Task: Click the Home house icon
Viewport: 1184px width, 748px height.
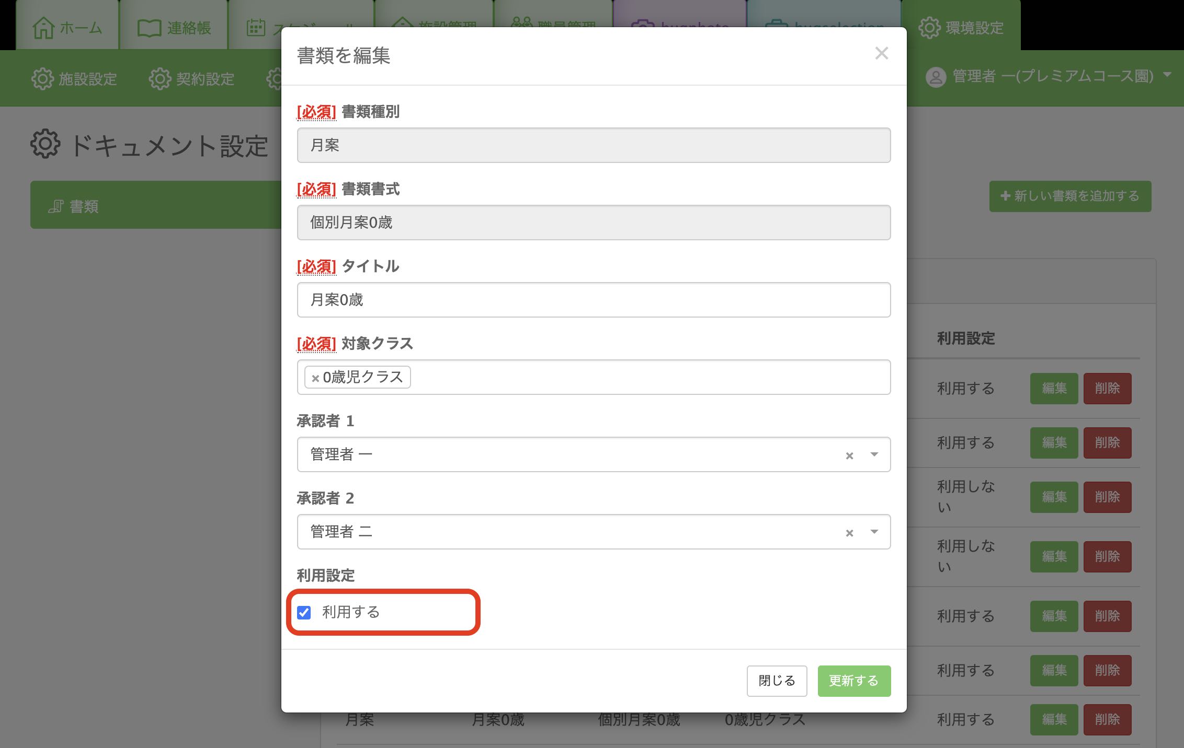Action: pyautogui.click(x=43, y=28)
